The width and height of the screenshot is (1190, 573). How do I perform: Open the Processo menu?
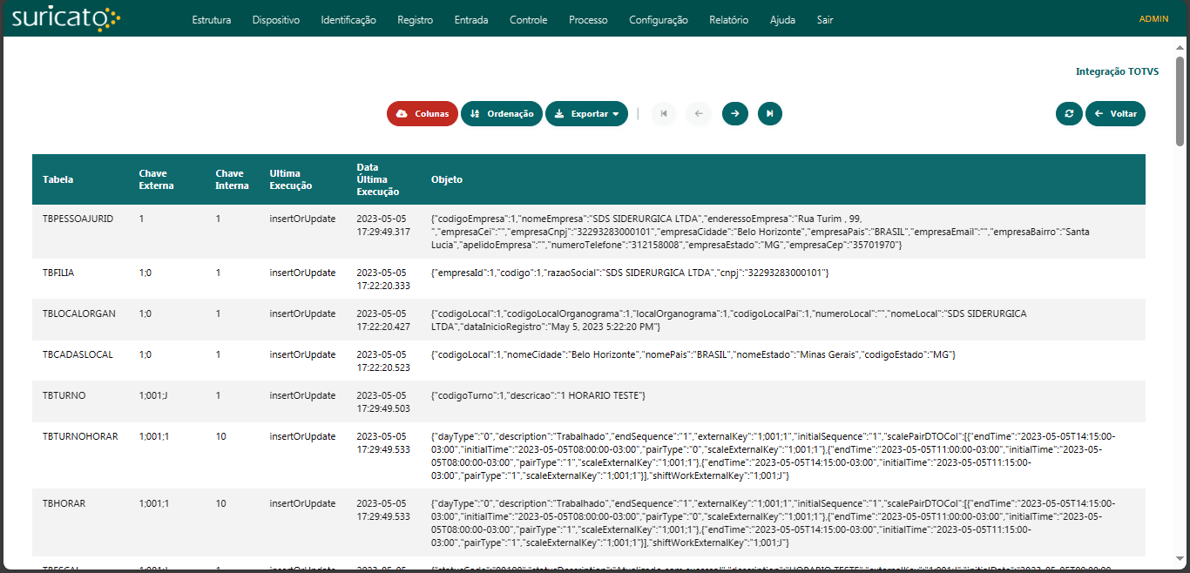(588, 20)
